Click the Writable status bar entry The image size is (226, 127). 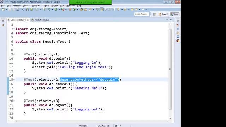83,126
